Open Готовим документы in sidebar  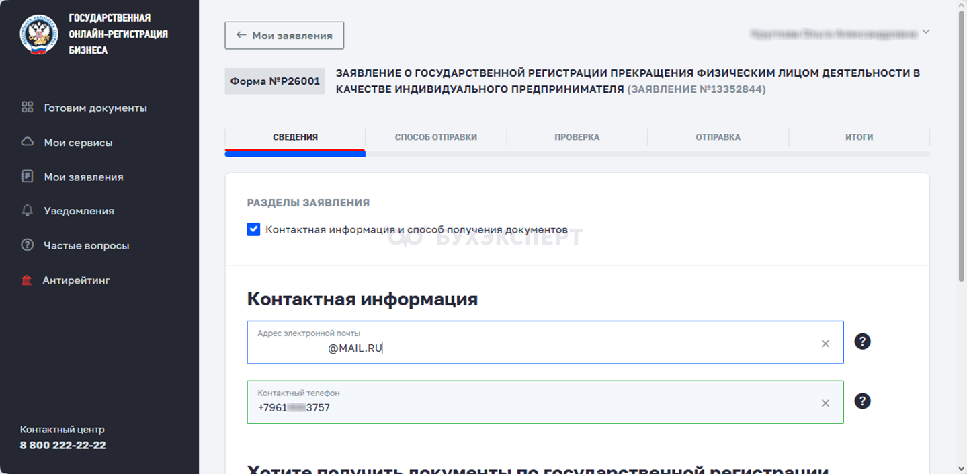(95, 108)
